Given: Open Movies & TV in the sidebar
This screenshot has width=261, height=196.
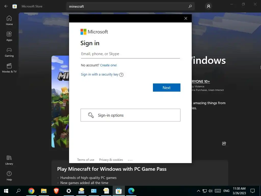Looking at the screenshot, I should coord(9,68).
